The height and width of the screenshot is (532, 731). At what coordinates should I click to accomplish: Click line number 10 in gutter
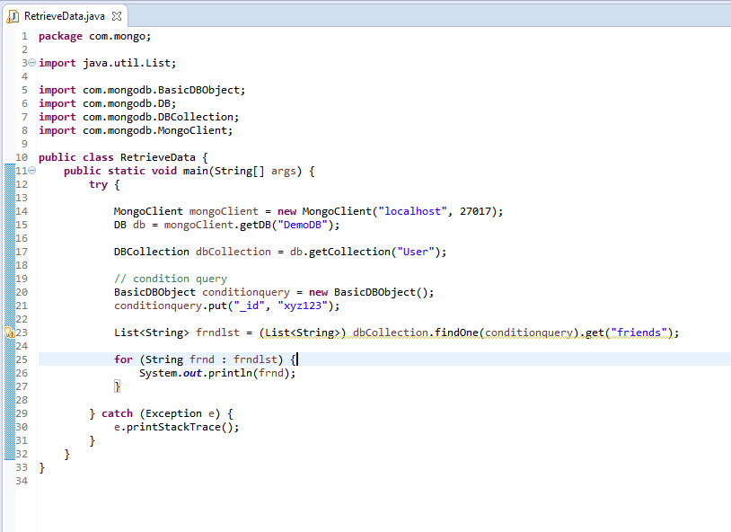click(x=22, y=158)
